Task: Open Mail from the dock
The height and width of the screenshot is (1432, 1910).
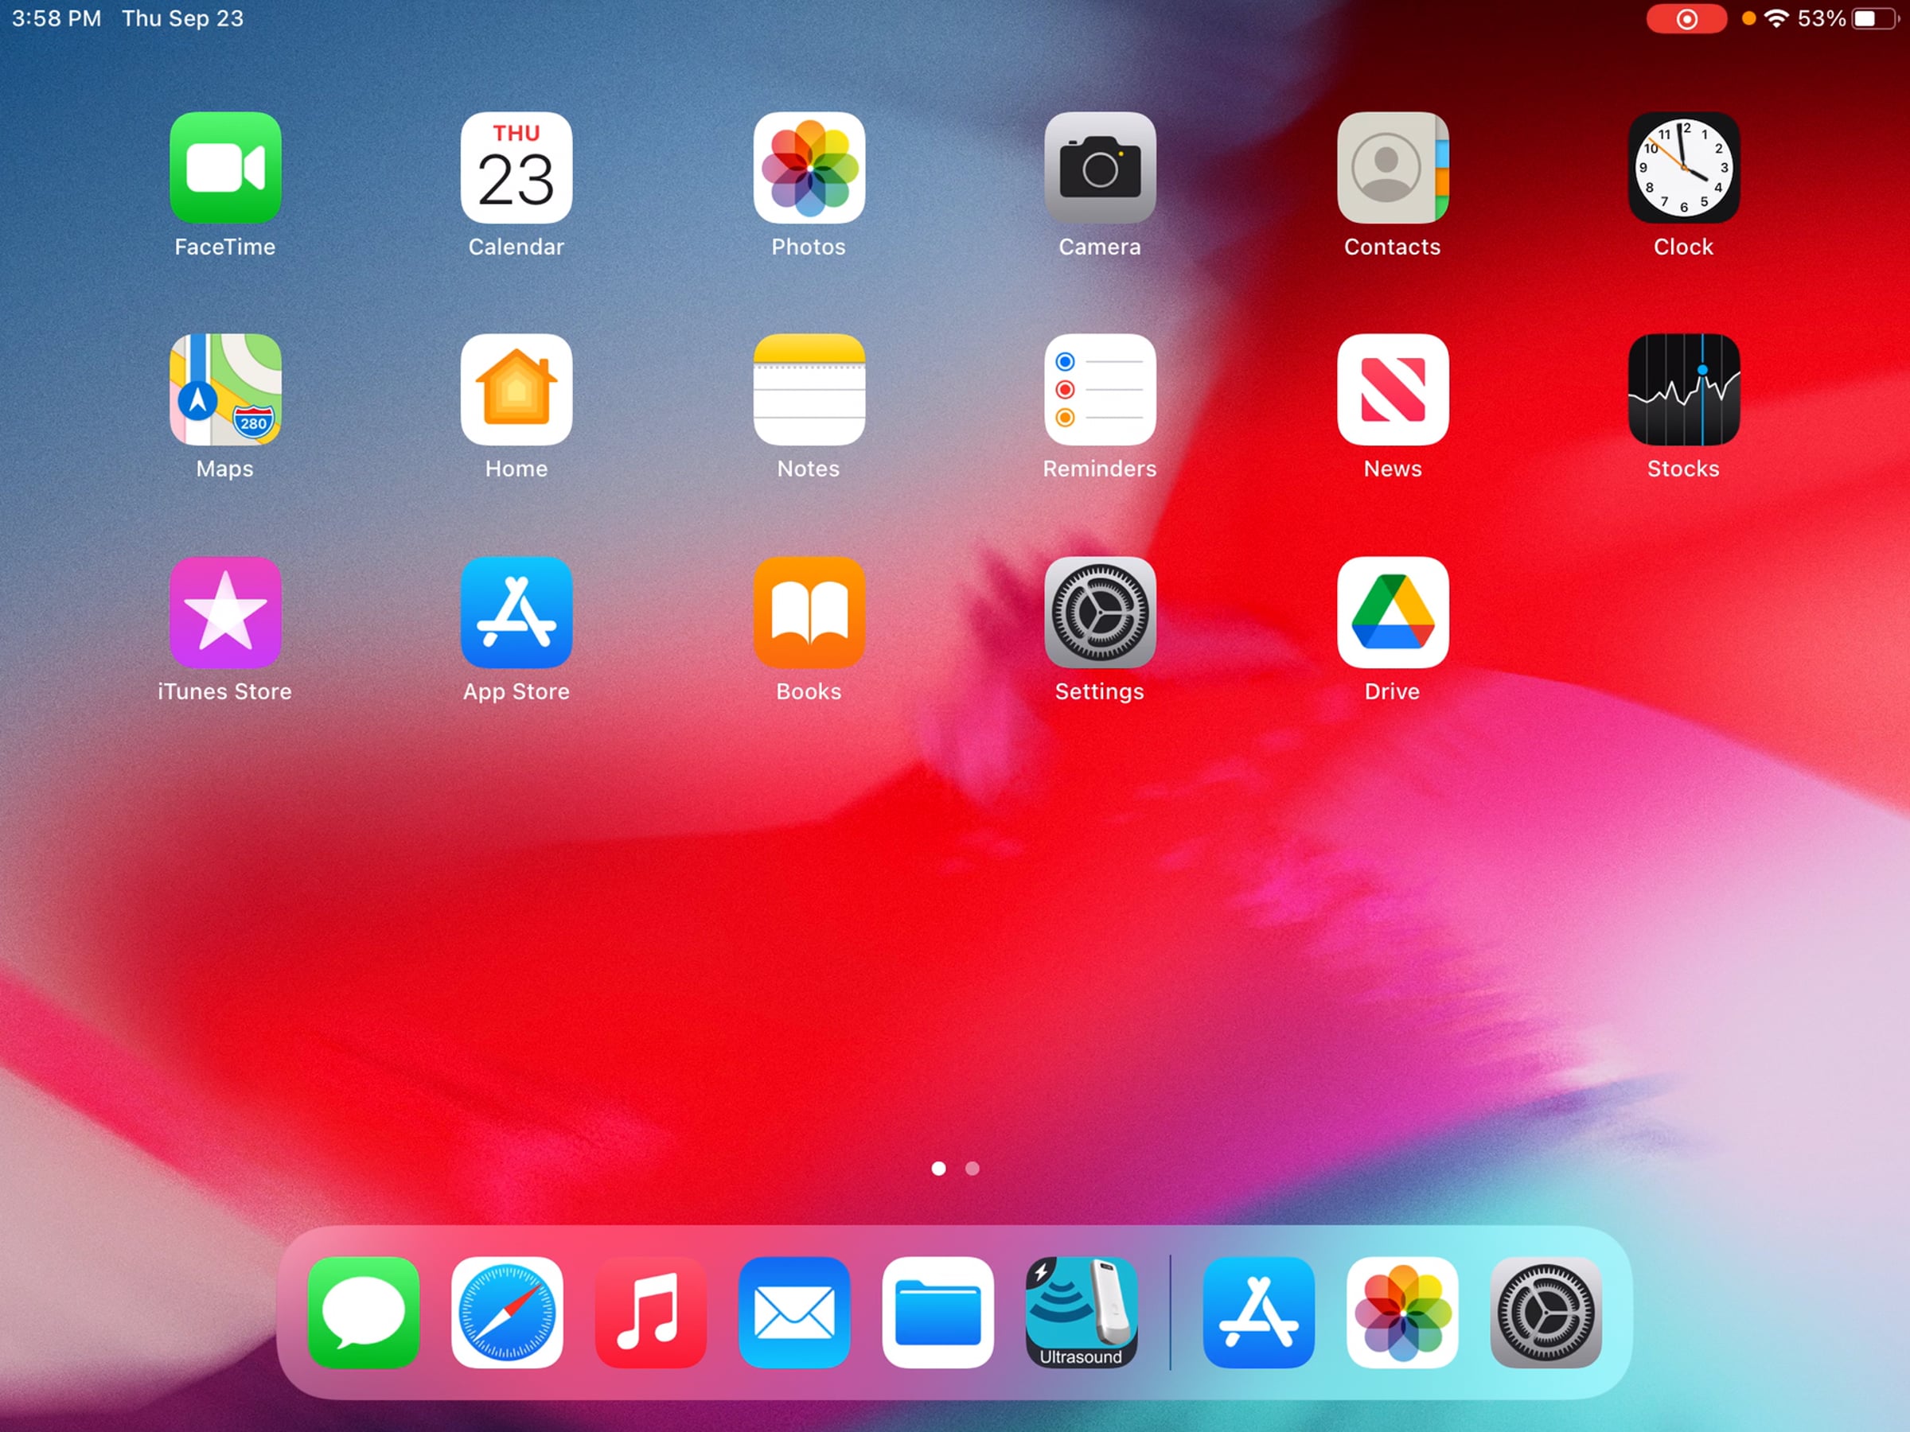Action: pyautogui.click(x=794, y=1311)
